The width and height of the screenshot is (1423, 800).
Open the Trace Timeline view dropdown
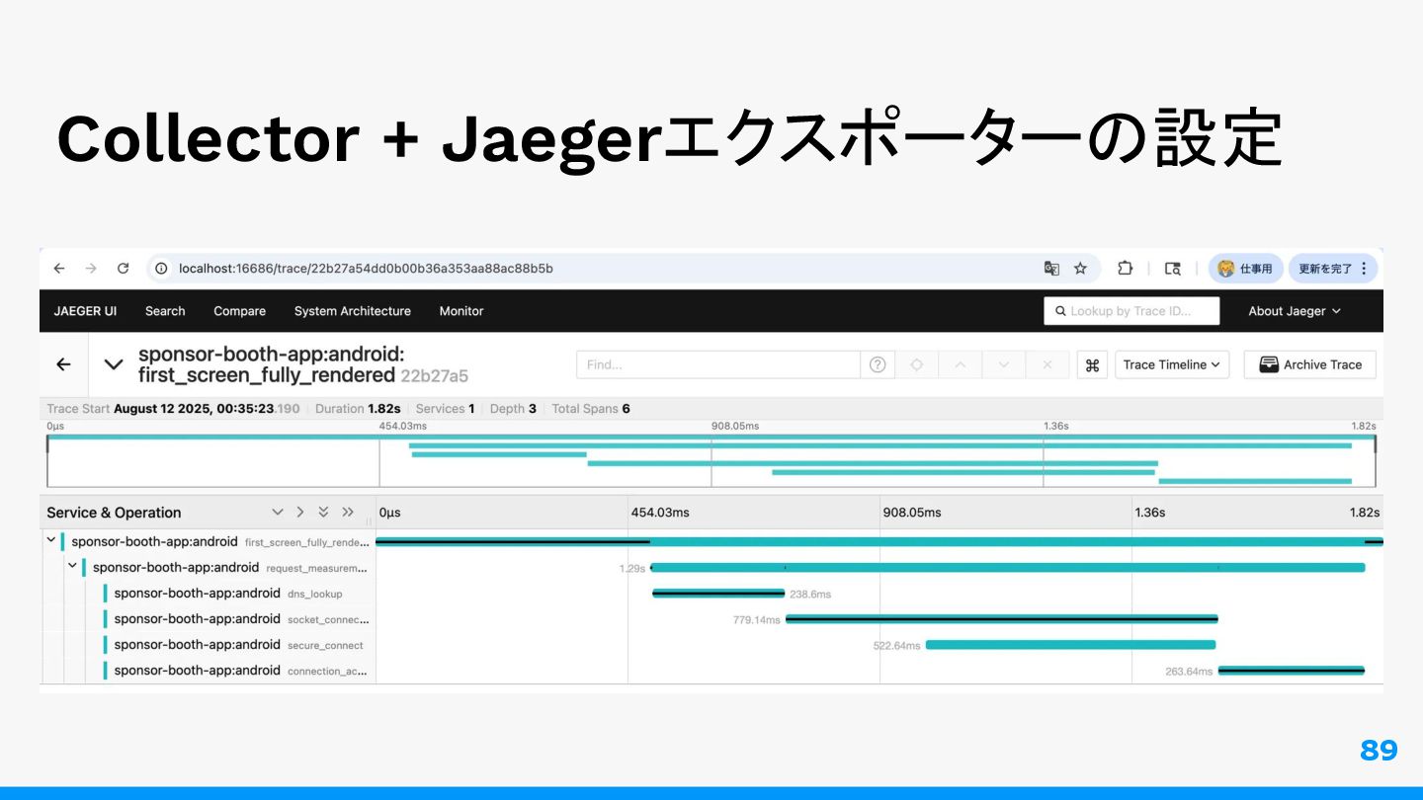click(1172, 364)
